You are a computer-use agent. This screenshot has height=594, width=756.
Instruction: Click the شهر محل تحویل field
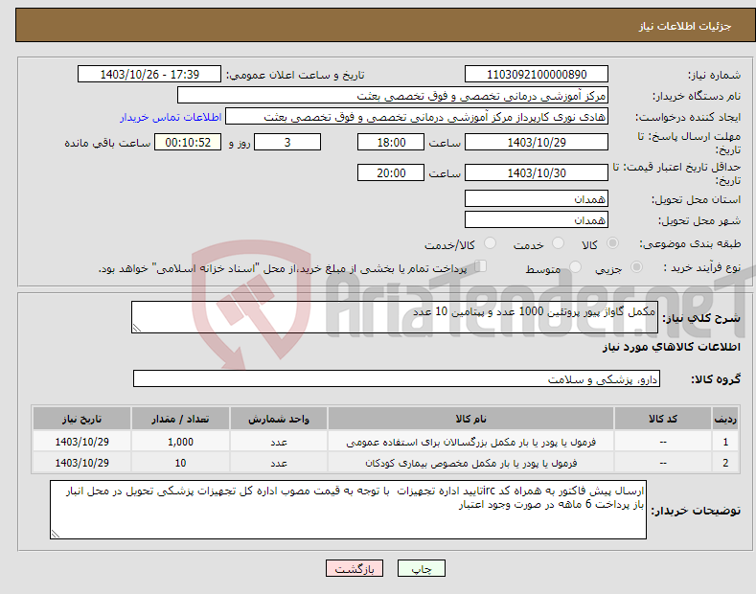[x=537, y=219]
